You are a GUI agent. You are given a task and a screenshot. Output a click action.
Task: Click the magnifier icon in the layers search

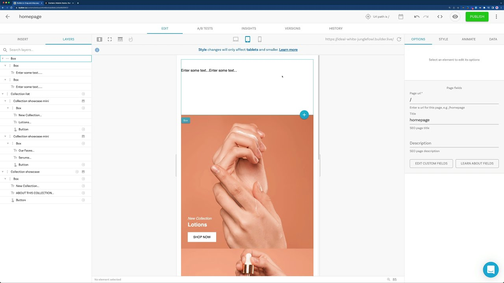click(x=5, y=50)
